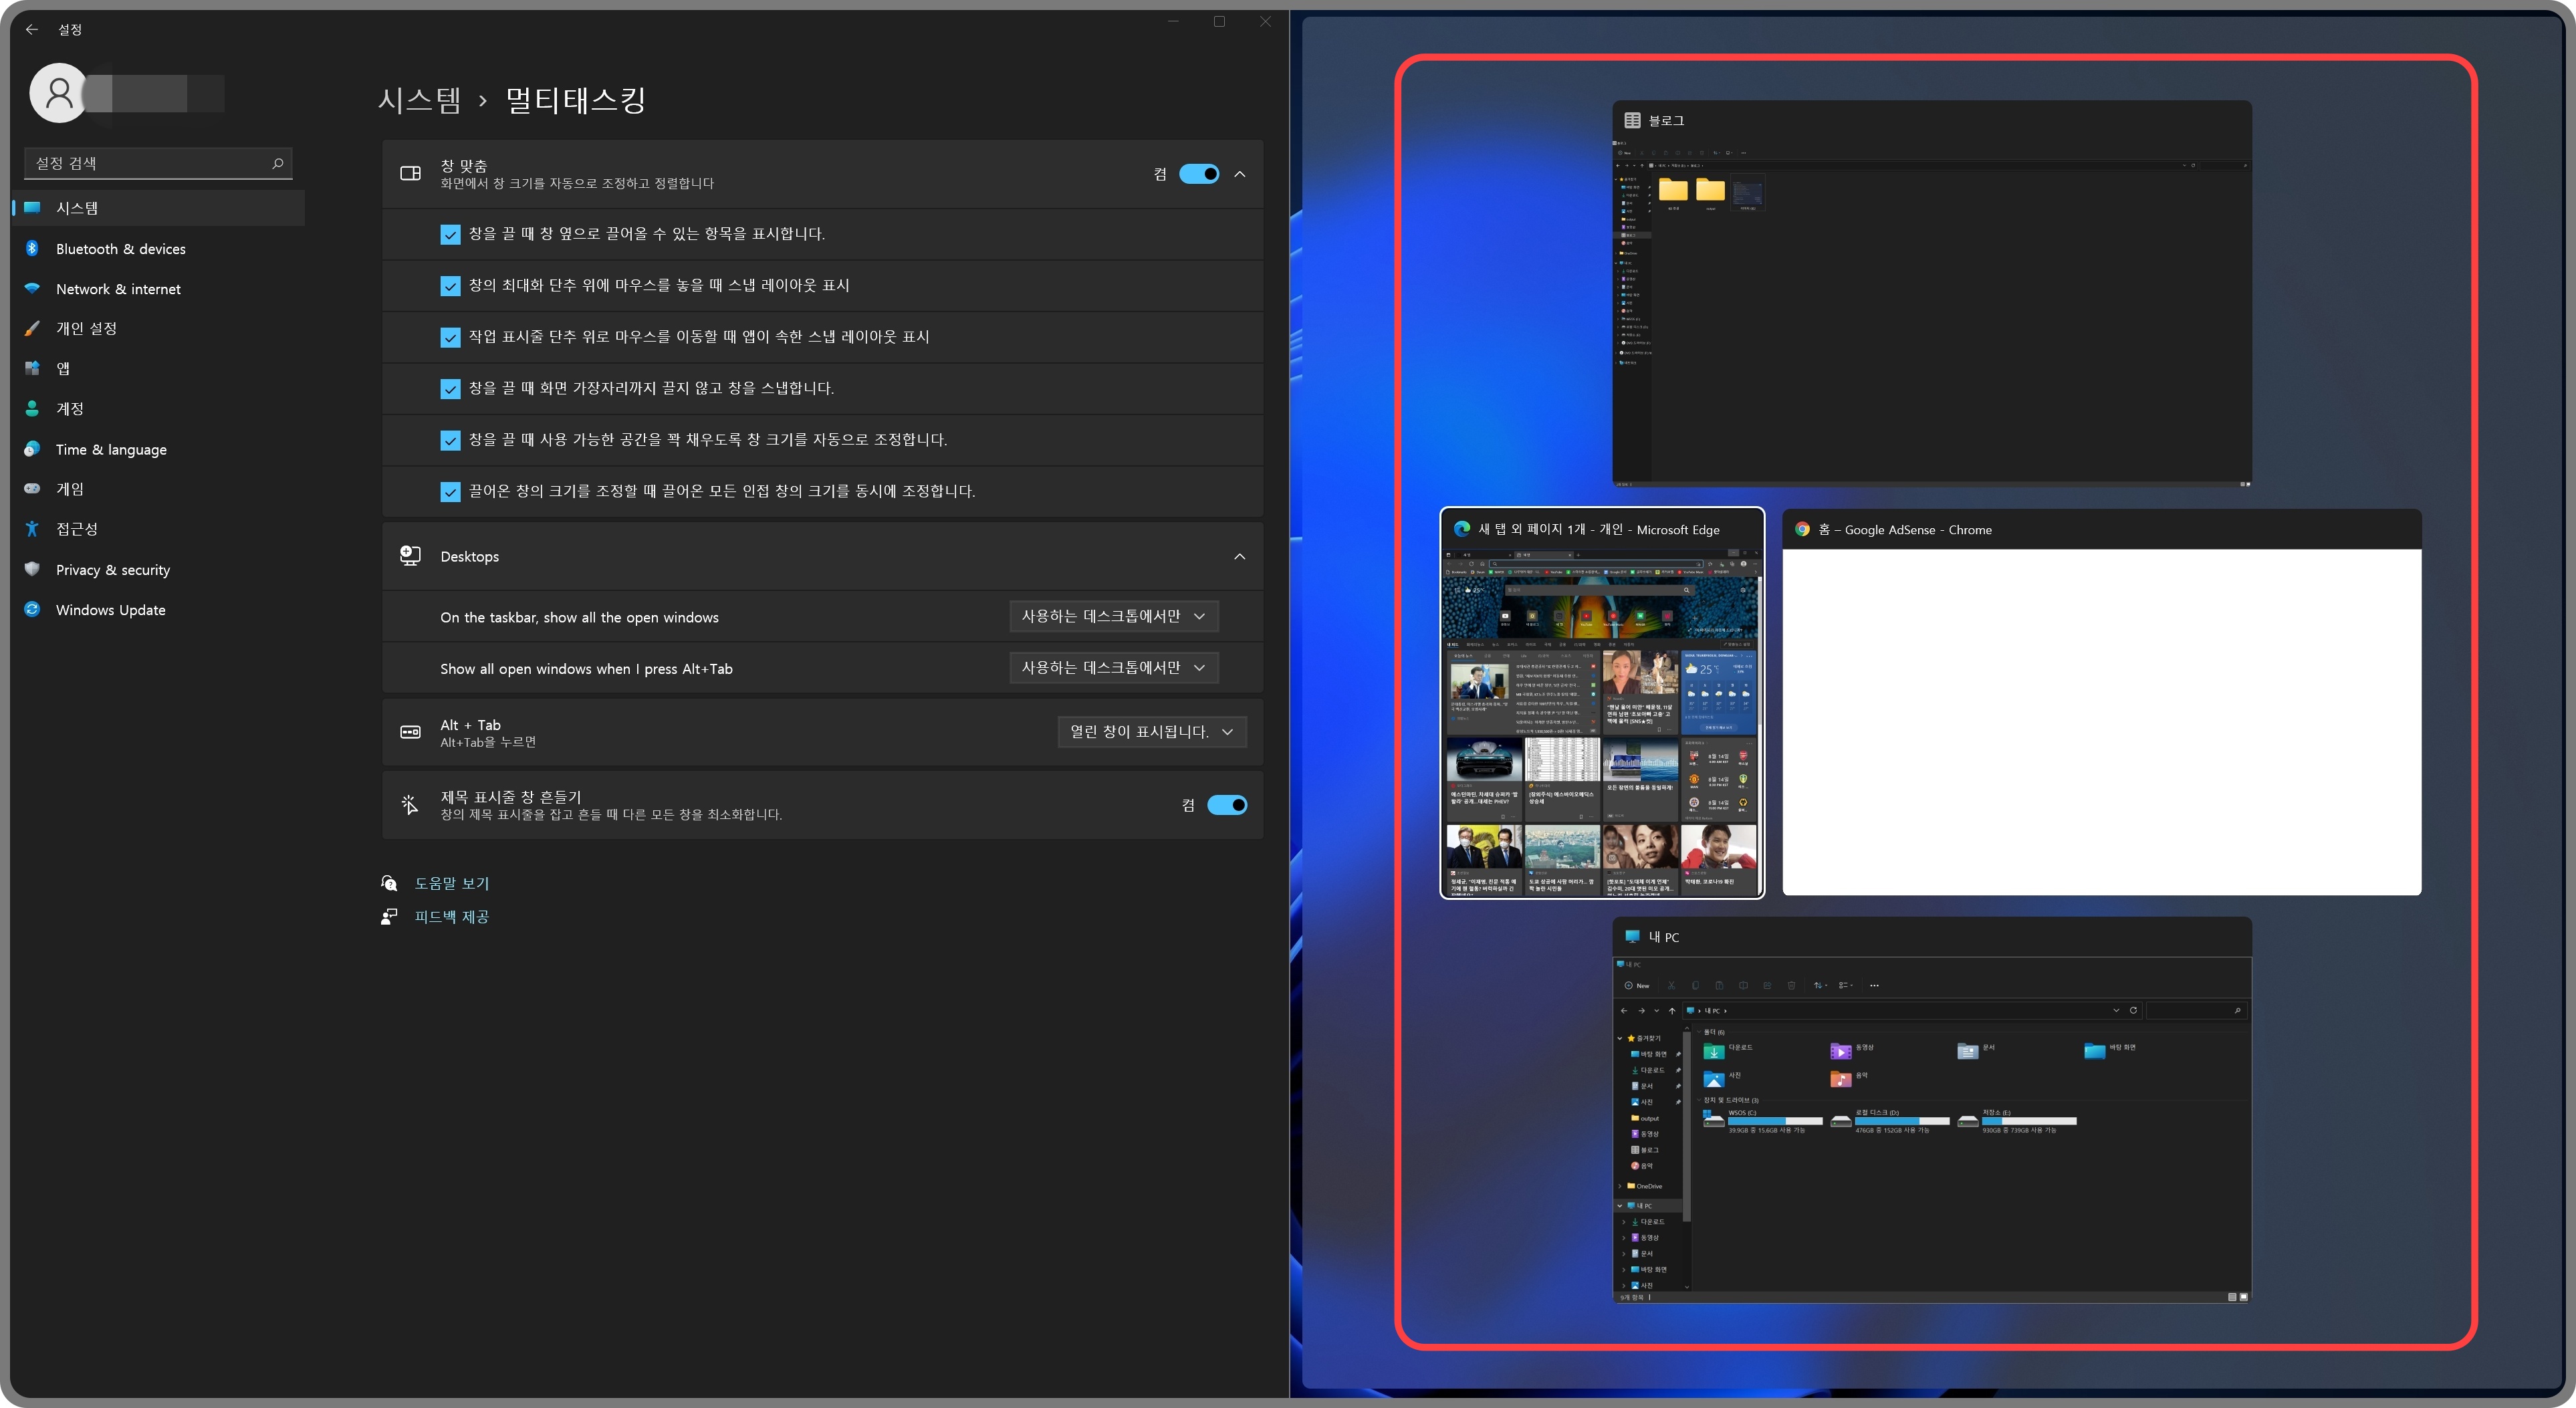Click the user profile avatar
The width and height of the screenshot is (2576, 1408).
pyautogui.click(x=59, y=93)
